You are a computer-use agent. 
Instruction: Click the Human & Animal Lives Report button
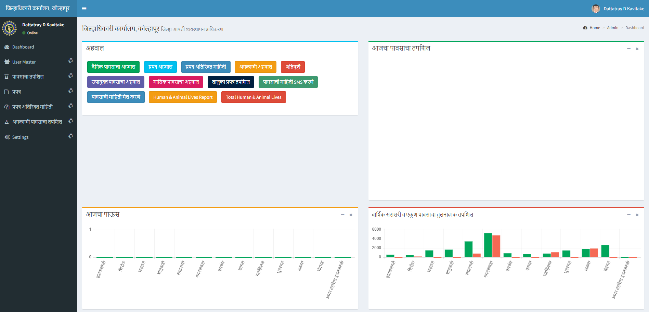pos(183,97)
